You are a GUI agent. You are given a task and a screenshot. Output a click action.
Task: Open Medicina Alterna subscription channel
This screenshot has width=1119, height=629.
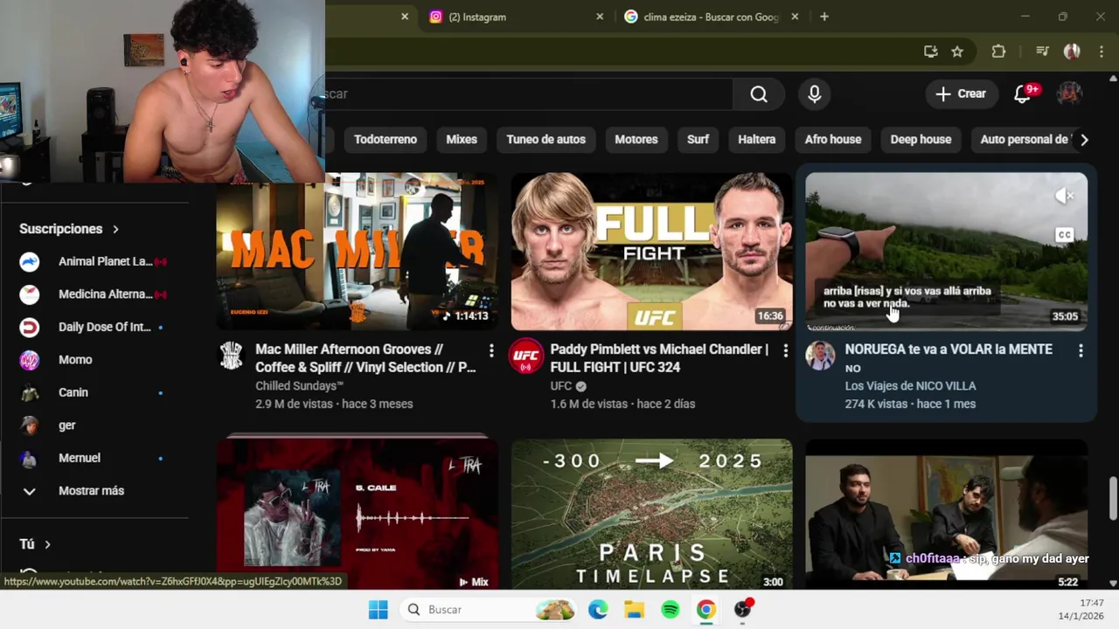click(94, 294)
